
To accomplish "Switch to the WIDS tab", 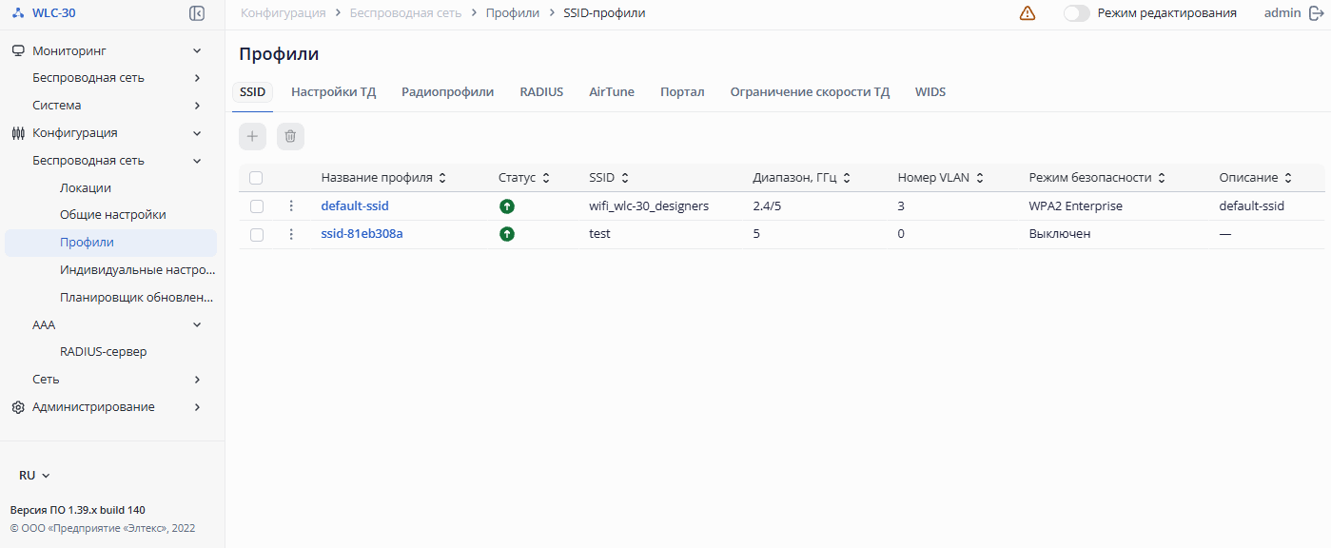I will pyautogui.click(x=930, y=92).
